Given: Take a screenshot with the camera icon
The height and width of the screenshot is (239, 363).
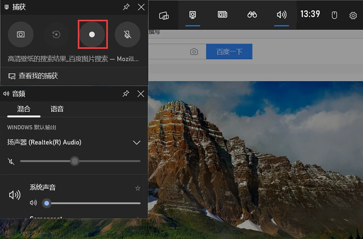Looking at the screenshot, I should coord(21,34).
